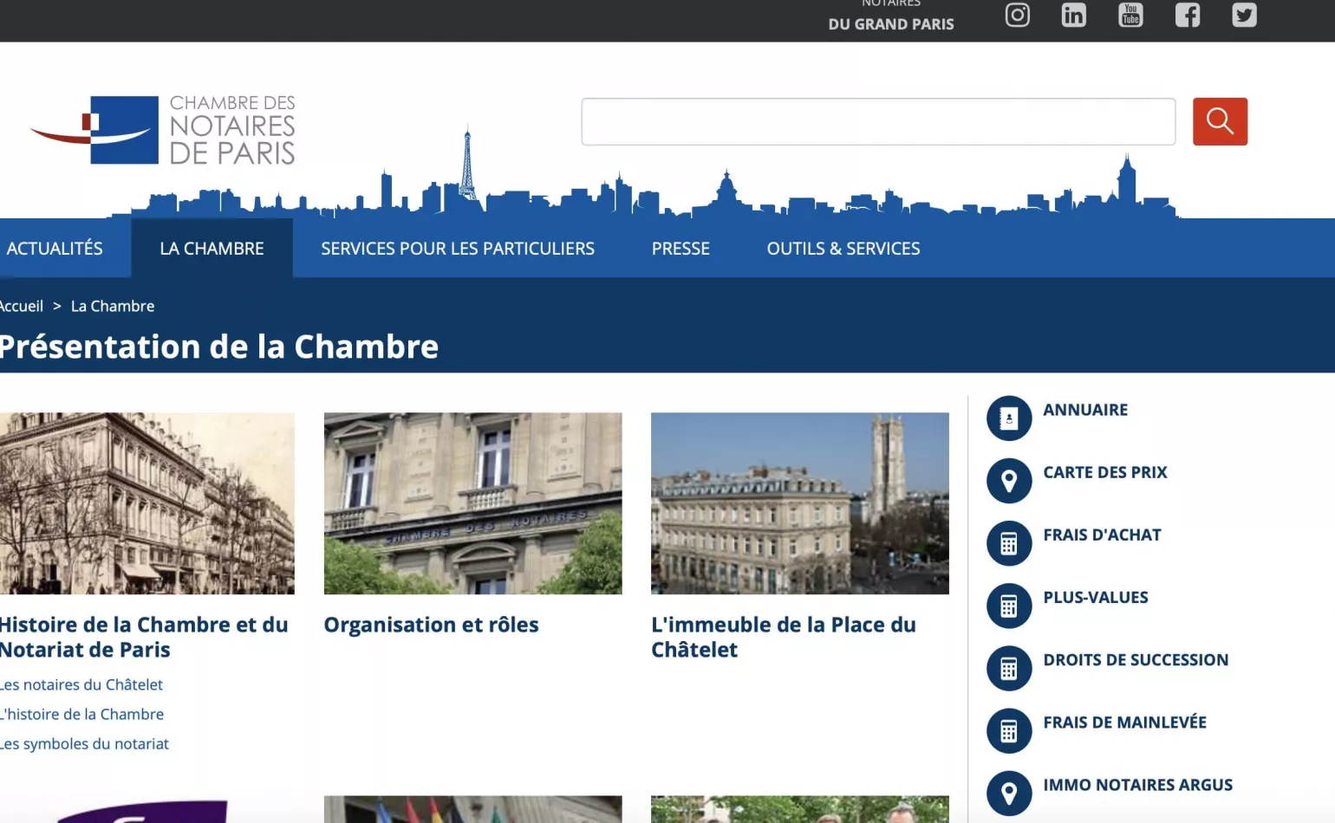Open the Facebook social icon
Screen dimensions: 1335x823
[1187, 15]
